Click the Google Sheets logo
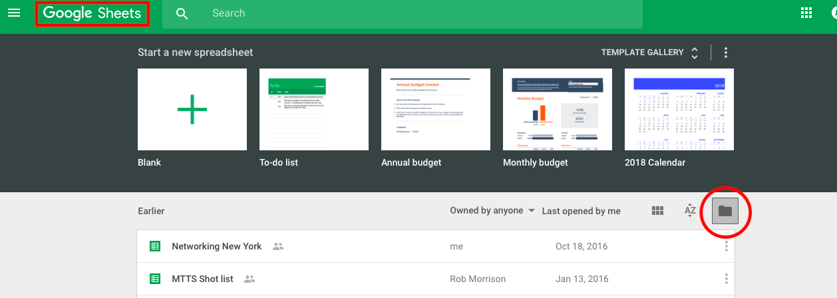 coord(92,13)
